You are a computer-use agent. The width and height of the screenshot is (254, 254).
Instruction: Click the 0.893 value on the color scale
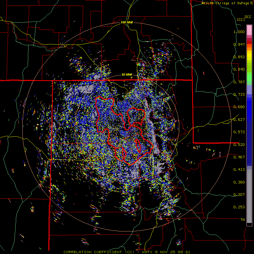coord(239,57)
